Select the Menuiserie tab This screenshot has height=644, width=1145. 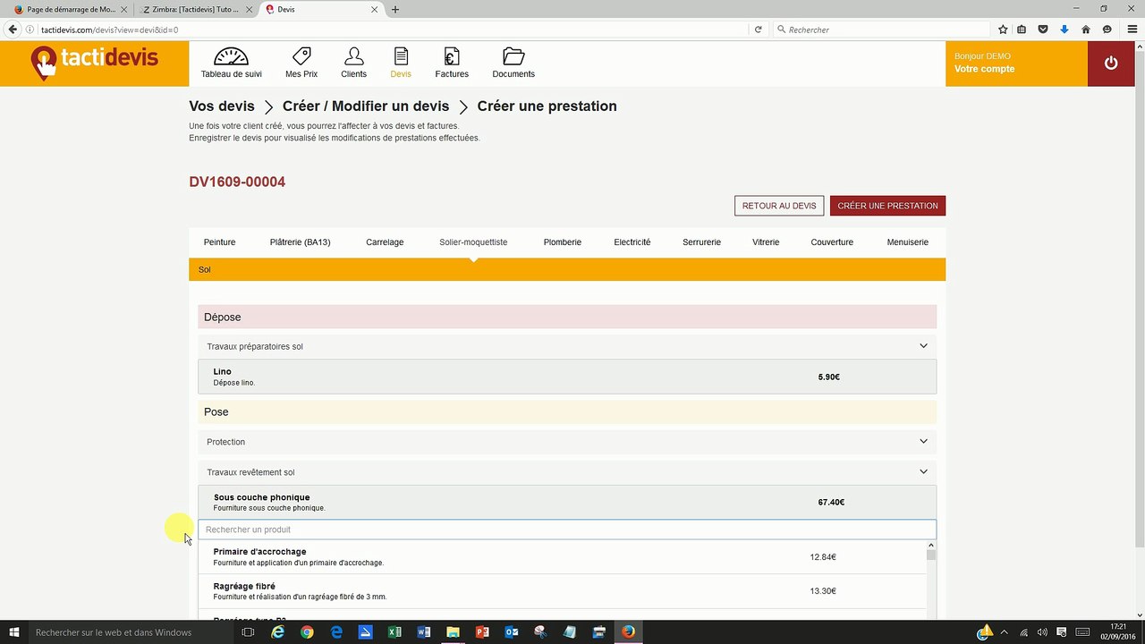tap(908, 242)
